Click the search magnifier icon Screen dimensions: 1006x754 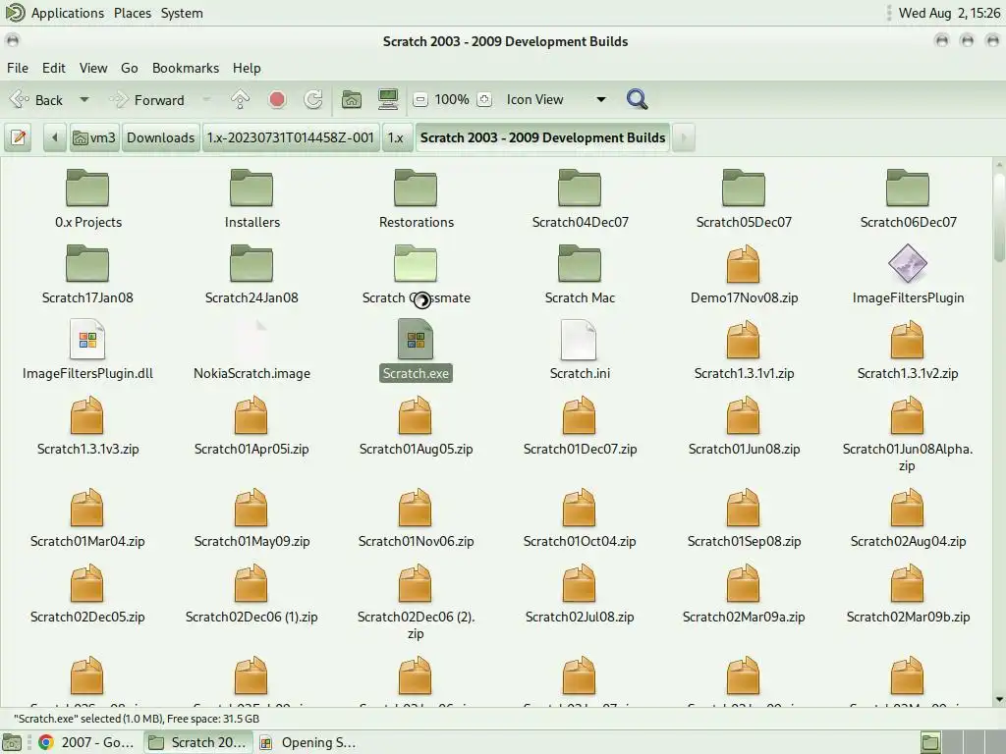tap(637, 99)
